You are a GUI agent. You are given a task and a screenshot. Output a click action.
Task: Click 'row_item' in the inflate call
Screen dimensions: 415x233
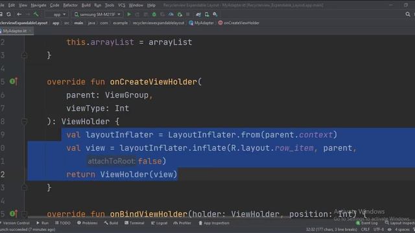click(294, 148)
